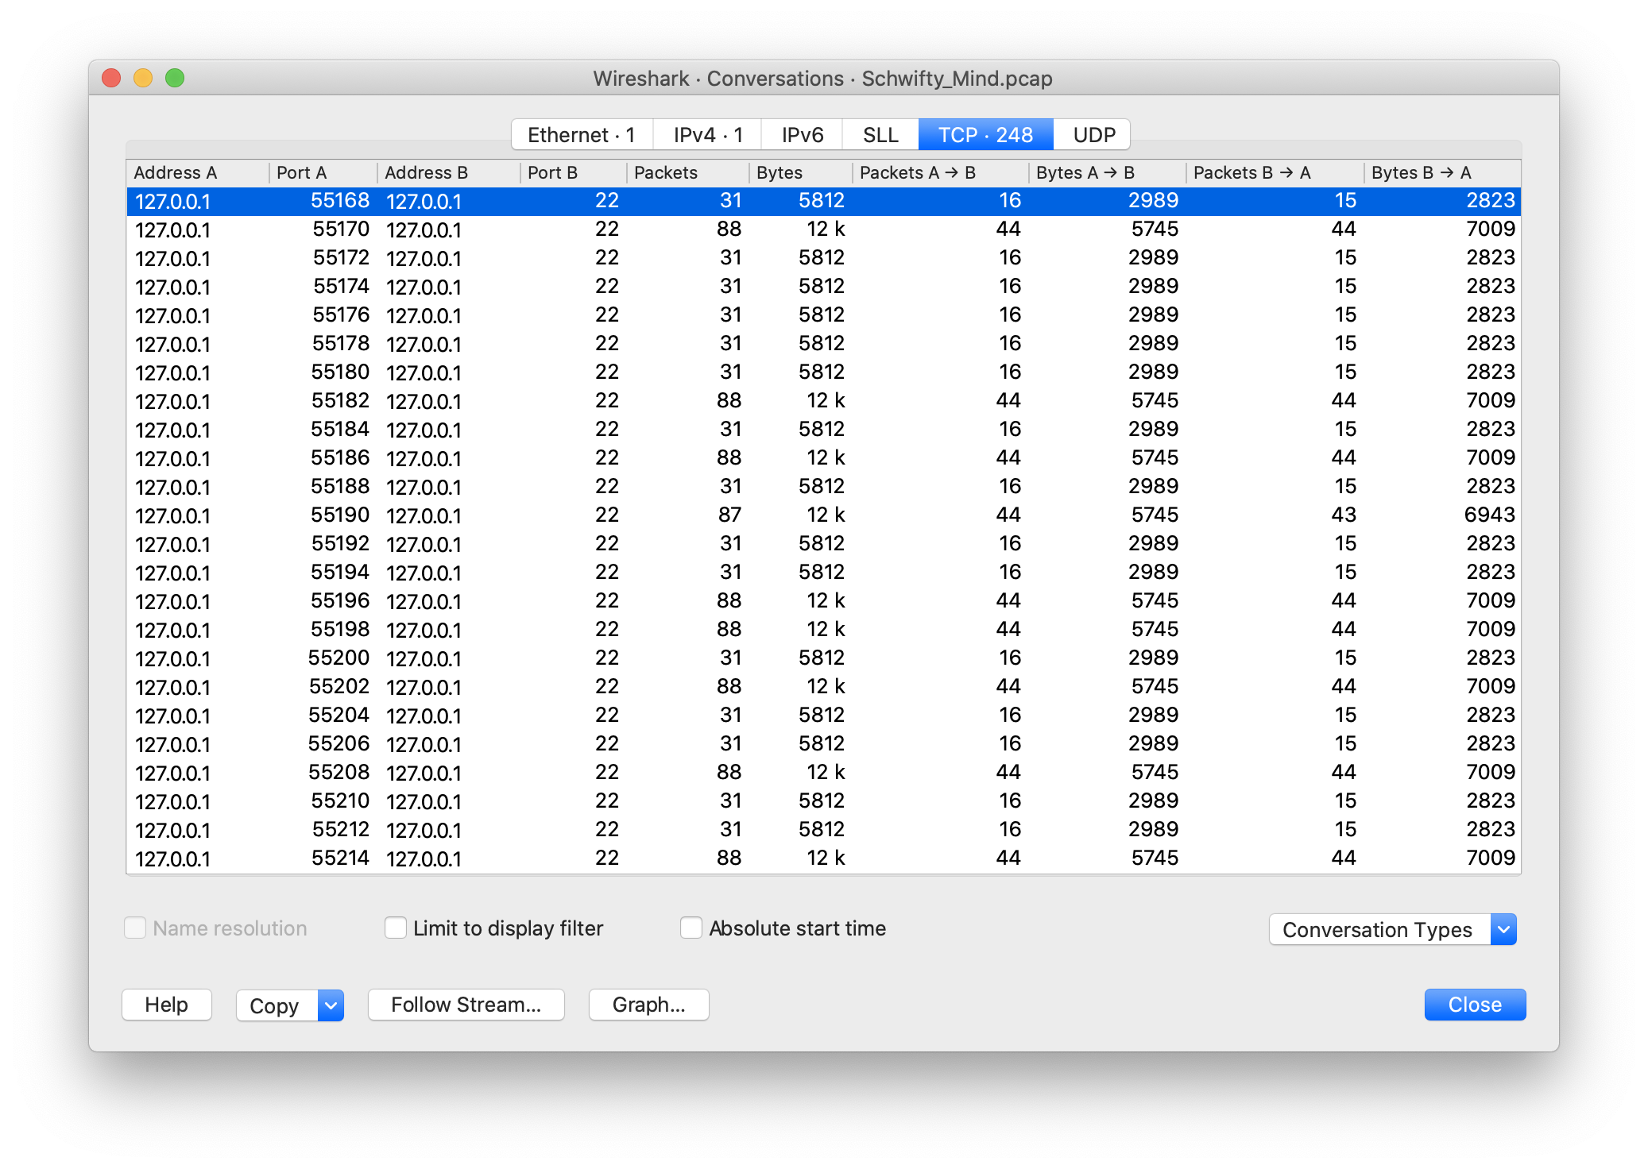This screenshot has width=1648, height=1169.
Task: Click the 6943 Bytes B → A value
Action: tap(1489, 515)
